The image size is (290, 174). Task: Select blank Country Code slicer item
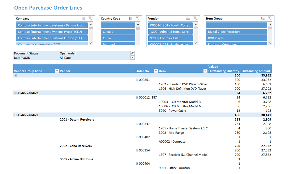coord(118,25)
